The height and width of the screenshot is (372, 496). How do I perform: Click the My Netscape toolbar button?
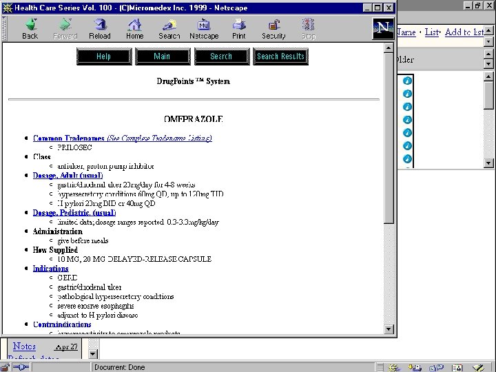[x=204, y=29]
